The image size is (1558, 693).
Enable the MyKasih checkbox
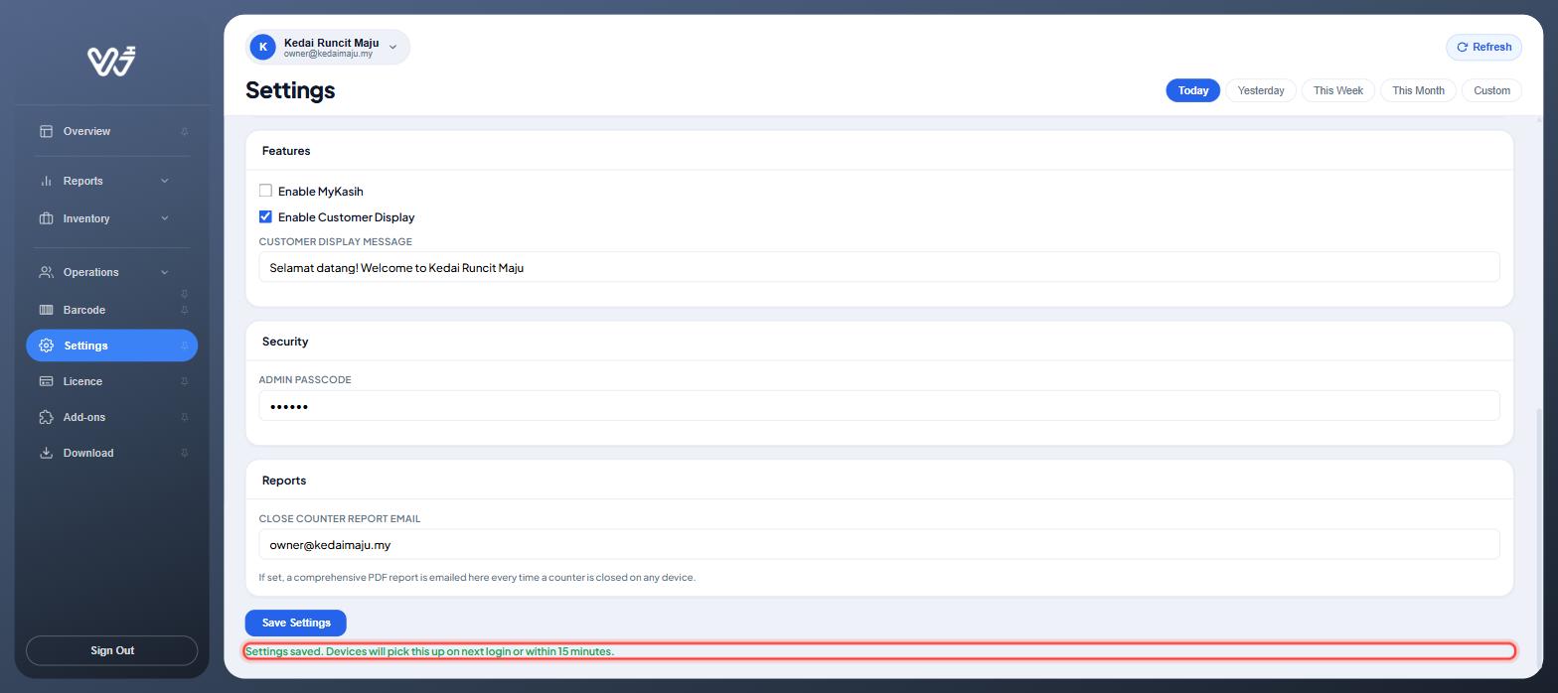265,191
